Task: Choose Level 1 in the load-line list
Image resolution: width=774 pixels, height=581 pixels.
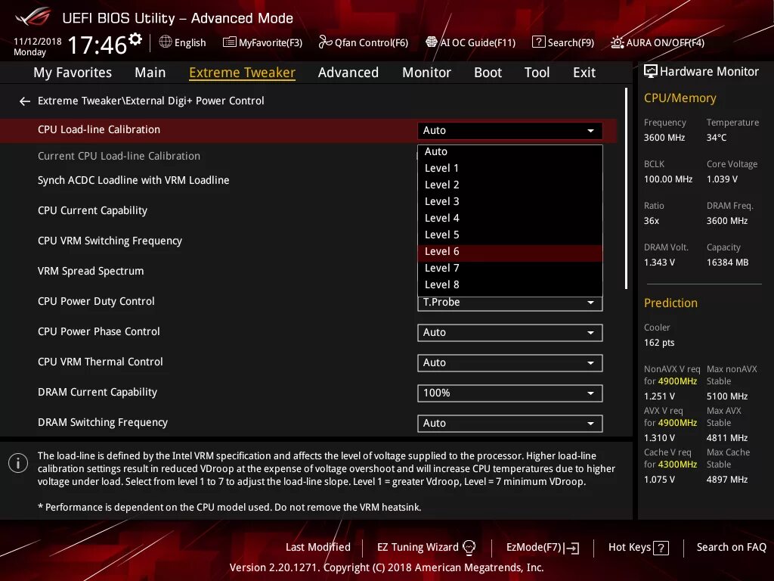Action: (x=510, y=168)
